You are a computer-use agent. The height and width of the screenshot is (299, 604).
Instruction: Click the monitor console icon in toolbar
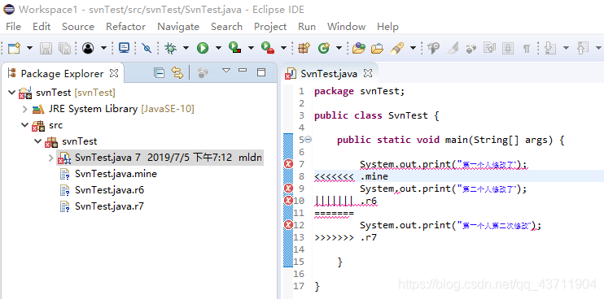tap(124, 48)
